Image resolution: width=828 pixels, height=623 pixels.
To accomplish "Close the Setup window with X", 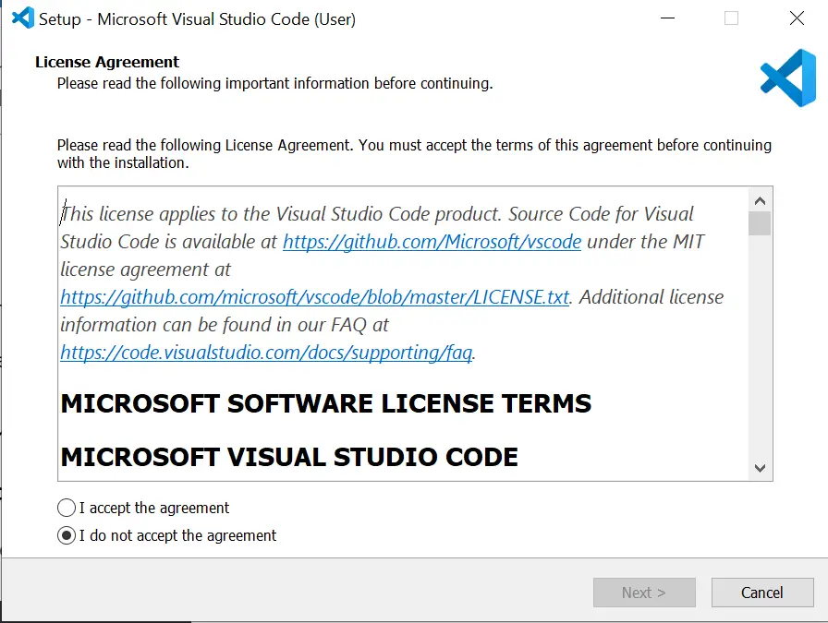I will coord(797,18).
